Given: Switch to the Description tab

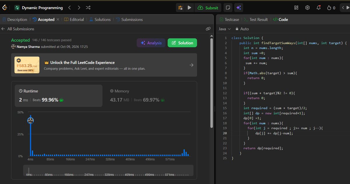Looking at the screenshot, I should pyautogui.click(x=15, y=20).
